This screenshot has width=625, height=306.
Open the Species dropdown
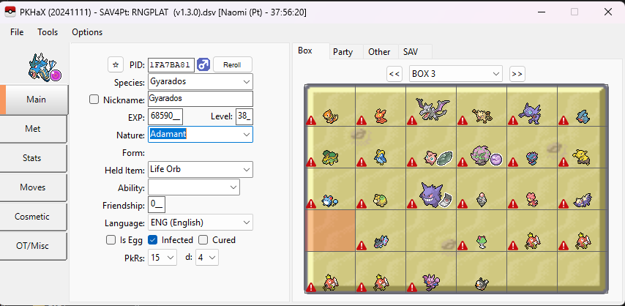[200, 82]
